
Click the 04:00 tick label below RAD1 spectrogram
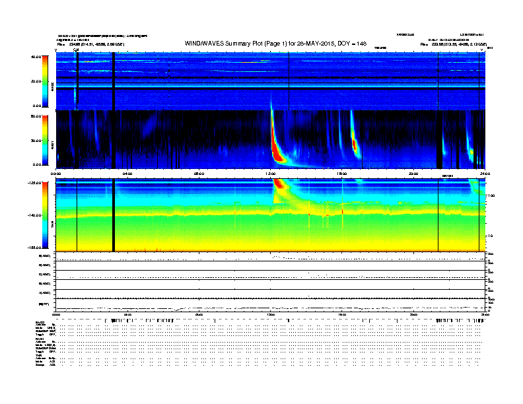click(127, 174)
